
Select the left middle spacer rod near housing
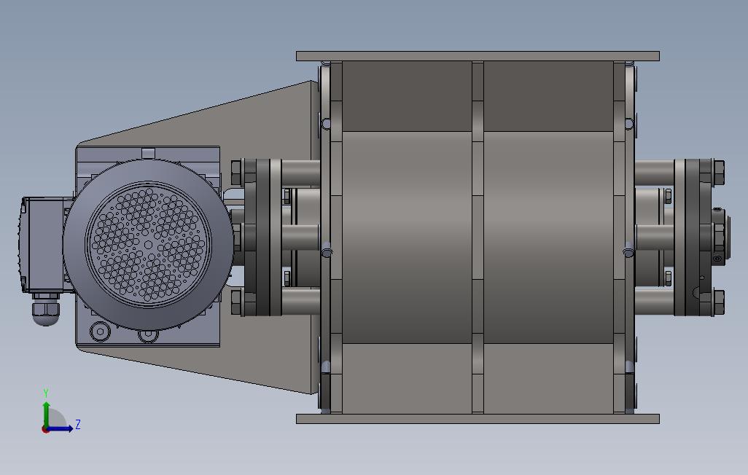(x=300, y=237)
